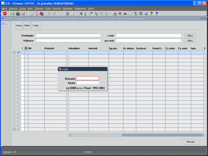This screenshot has width=208, height=156.
Task: Click the horizontal scrollbar right arrow
Action: (x=204, y=135)
